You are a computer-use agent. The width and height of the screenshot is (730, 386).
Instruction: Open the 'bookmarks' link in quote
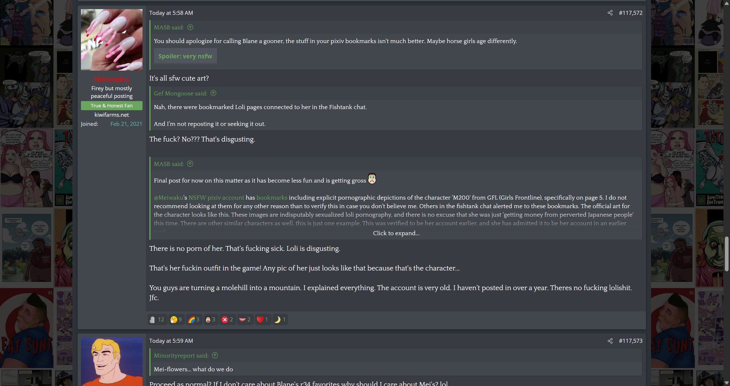tap(272, 198)
